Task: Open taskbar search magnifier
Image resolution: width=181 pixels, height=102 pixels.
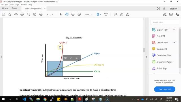Action: click(10, 99)
